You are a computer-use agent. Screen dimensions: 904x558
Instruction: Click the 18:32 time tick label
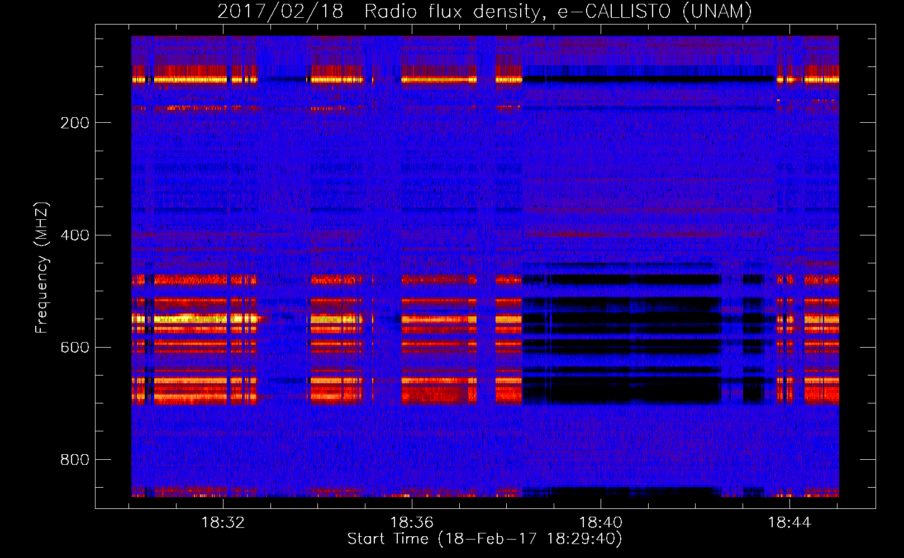coord(223,523)
